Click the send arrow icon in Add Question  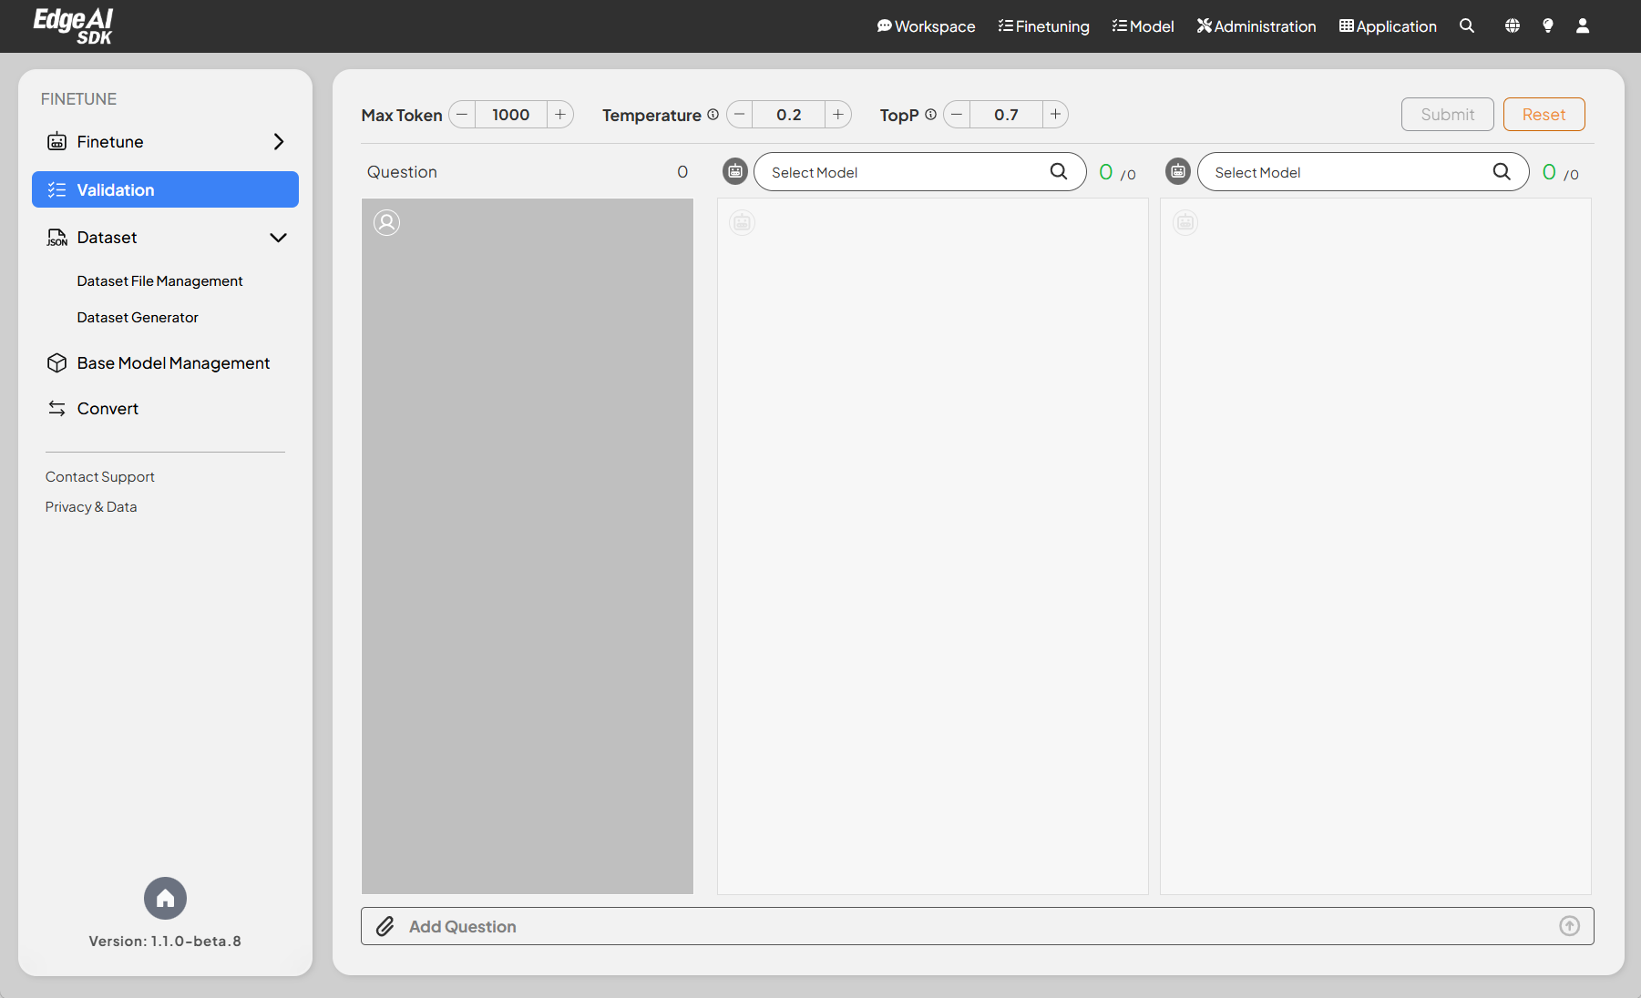point(1569,926)
